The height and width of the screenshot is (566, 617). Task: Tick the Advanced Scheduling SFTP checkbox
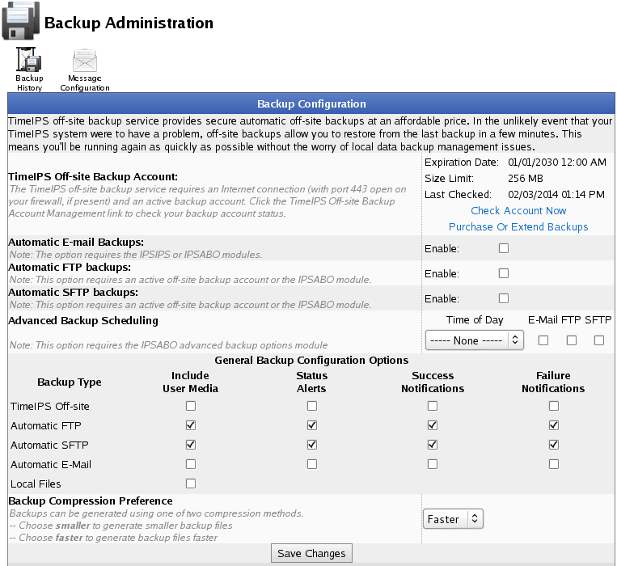(599, 340)
